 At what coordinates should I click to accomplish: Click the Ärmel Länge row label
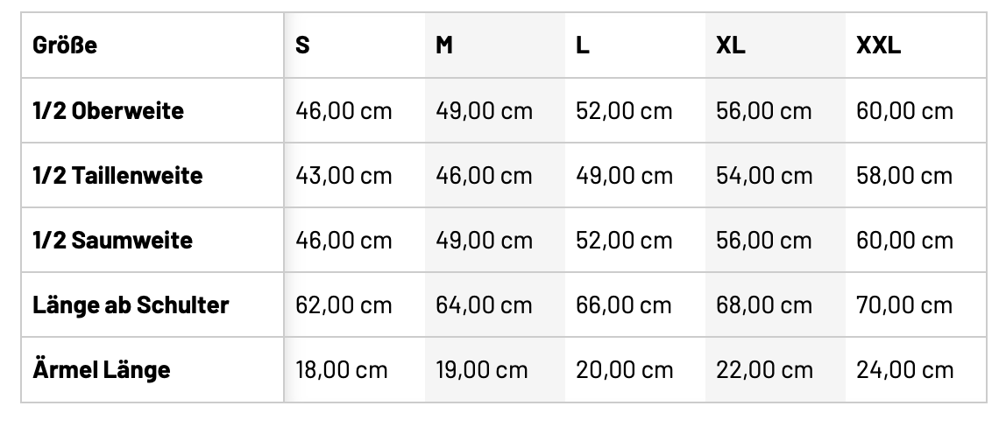click(x=102, y=369)
